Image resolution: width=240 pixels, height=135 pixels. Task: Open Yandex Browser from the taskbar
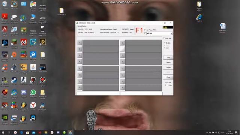(x=15, y=132)
